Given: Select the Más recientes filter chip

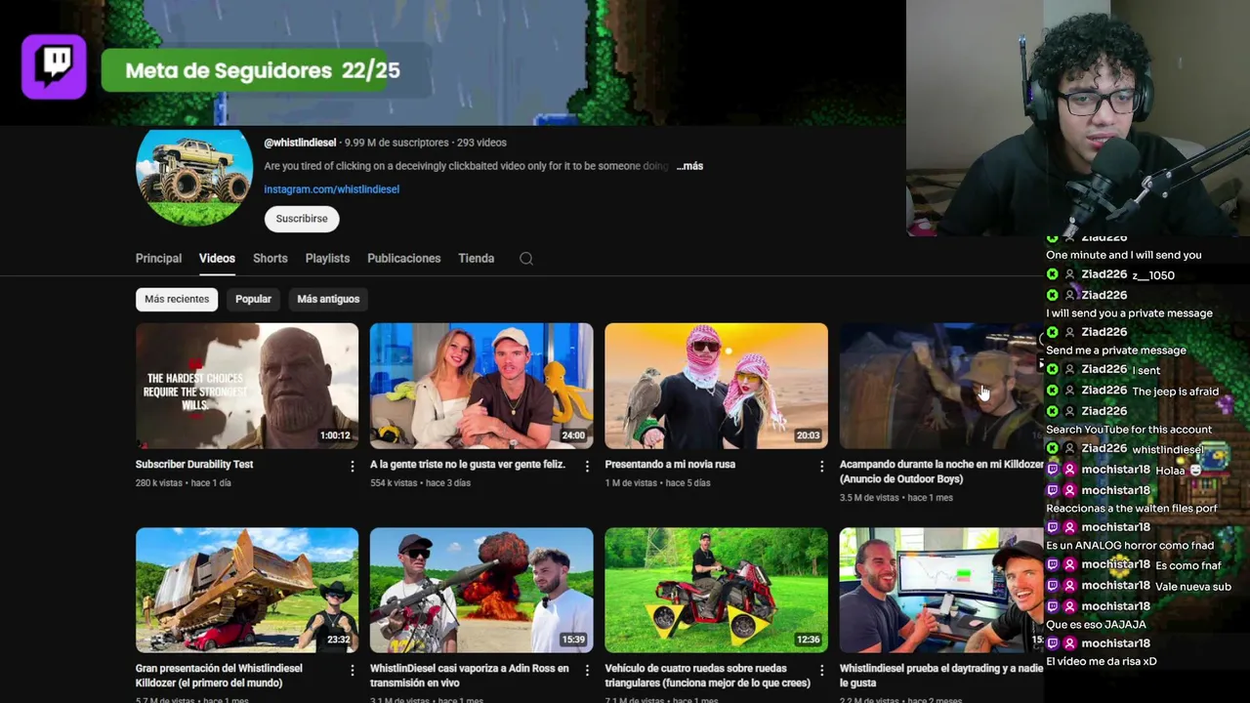Looking at the screenshot, I should point(177,299).
